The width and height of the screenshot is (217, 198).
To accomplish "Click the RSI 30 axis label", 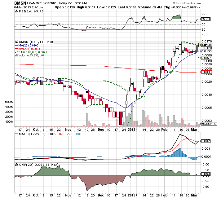I will pyautogui.click(x=204, y=30).
